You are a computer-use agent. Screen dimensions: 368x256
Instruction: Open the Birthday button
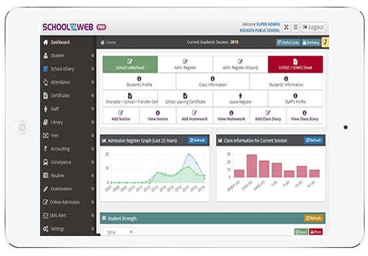click(x=311, y=43)
